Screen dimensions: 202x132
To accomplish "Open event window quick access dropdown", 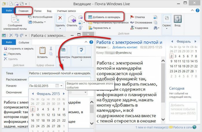I will point(26,35).
